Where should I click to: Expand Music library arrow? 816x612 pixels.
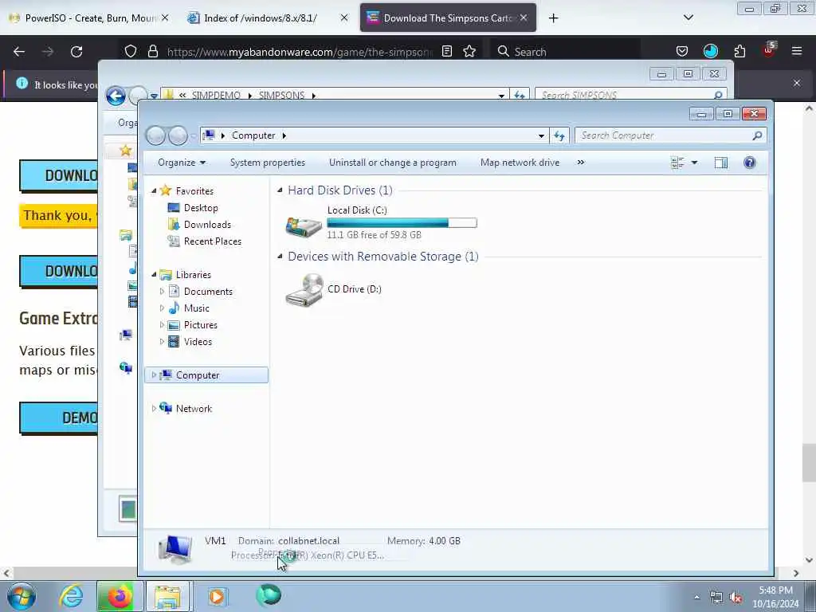[x=162, y=308]
